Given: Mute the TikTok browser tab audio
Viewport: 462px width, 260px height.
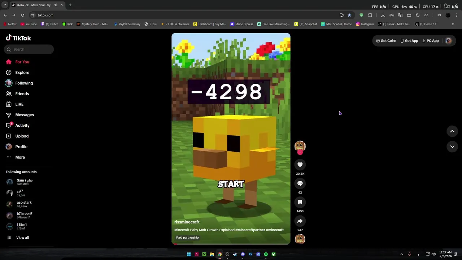Looking at the screenshot, I should tap(56, 5).
